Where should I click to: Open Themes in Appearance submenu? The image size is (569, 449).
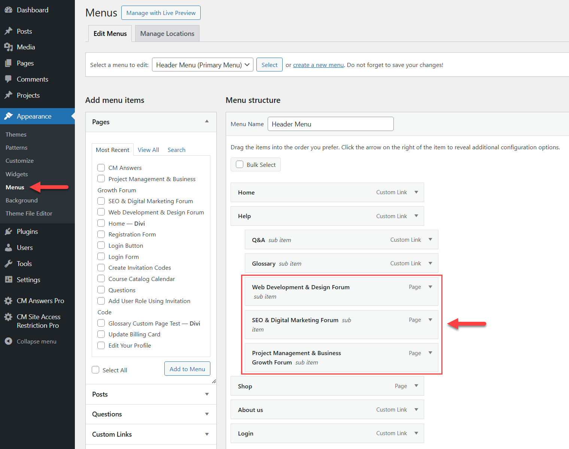click(x=16, y=135)
